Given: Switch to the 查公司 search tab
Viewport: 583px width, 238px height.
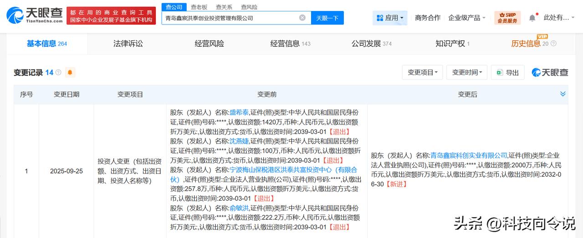Looking at the screenshot, I should [x=174, y=7].
